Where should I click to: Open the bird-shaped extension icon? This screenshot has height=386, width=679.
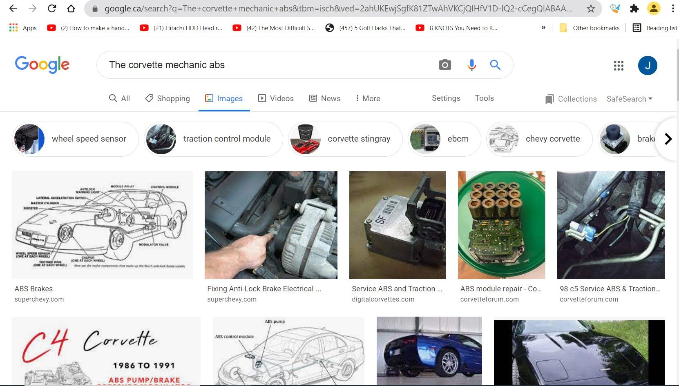coord(615,8)
